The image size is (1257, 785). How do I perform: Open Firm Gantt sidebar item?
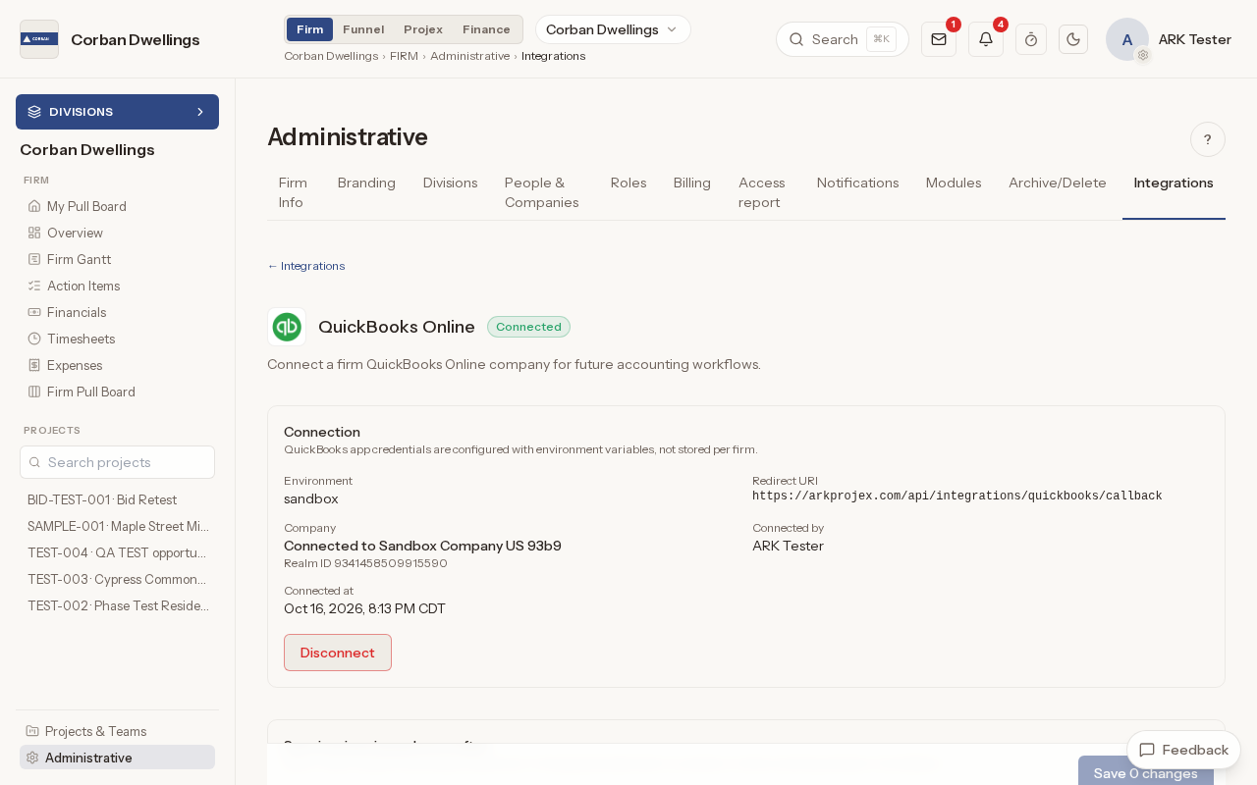tap(117, 259)
